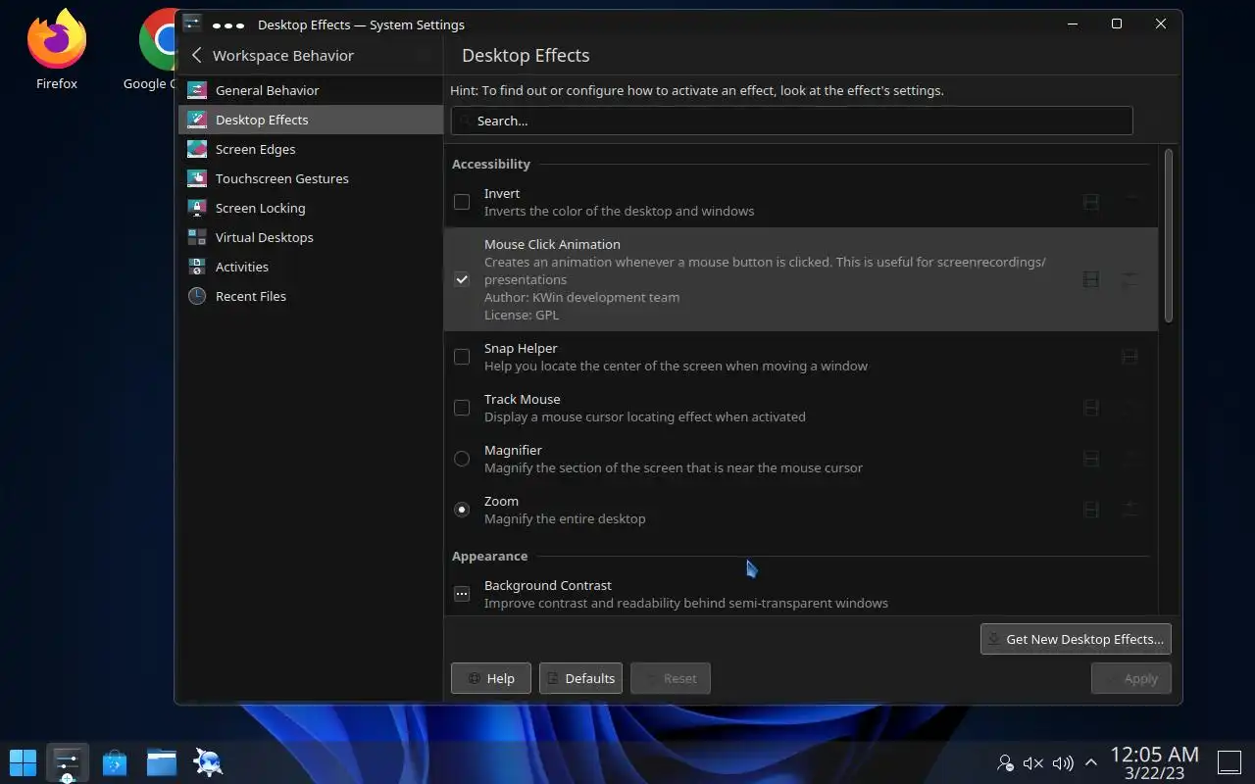Viewport: 1255px width, 784px height.
Task: Open configure icon for Invert effect
Action: click(x=1129, y=202)
